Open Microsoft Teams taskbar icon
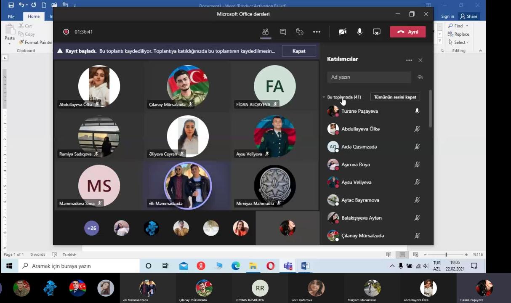Screen dimensions: 511x303 288,266
